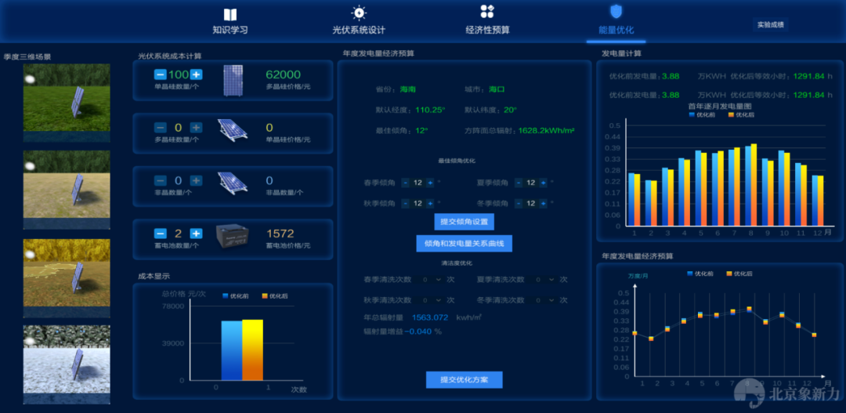846x413 pixels.
Task: Toggle 优化后 legend in annual line chart
Action: point(736,274)
